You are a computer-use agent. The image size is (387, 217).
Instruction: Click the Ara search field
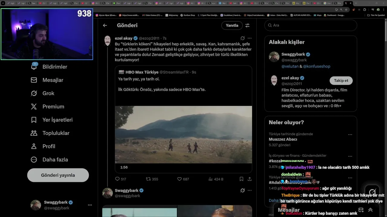tap(311, 25)
